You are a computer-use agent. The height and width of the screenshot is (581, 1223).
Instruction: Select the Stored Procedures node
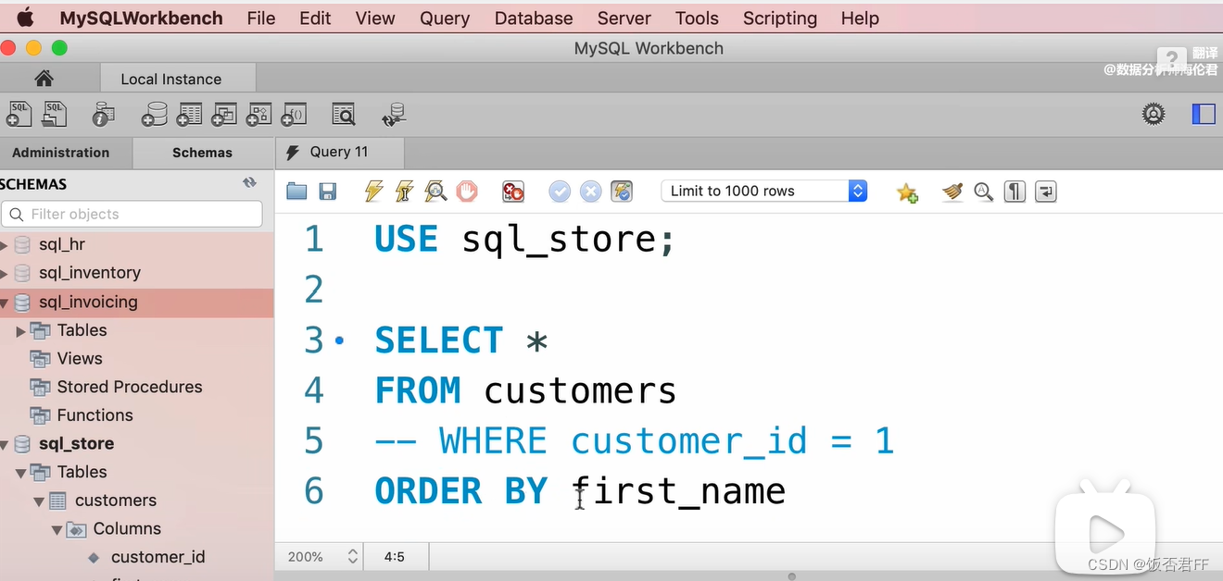(x=130, y=387)
